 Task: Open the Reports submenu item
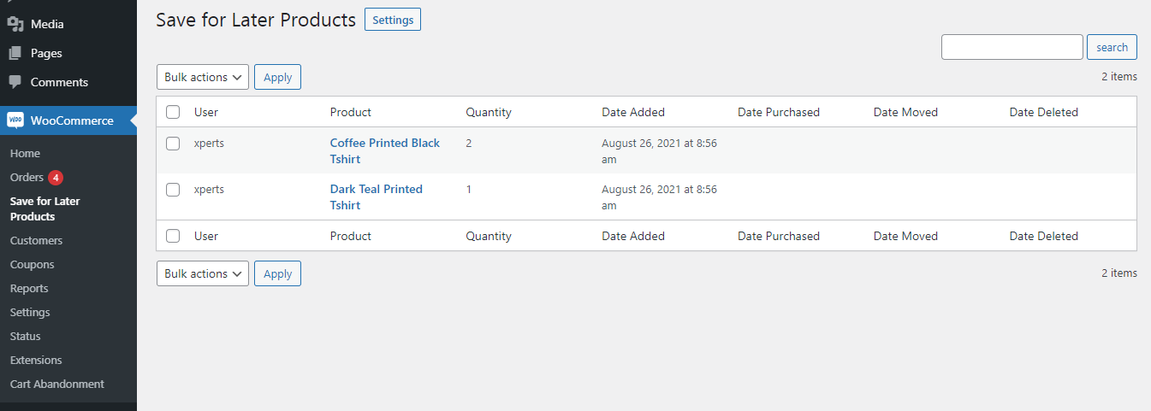(x=29, y=288)
